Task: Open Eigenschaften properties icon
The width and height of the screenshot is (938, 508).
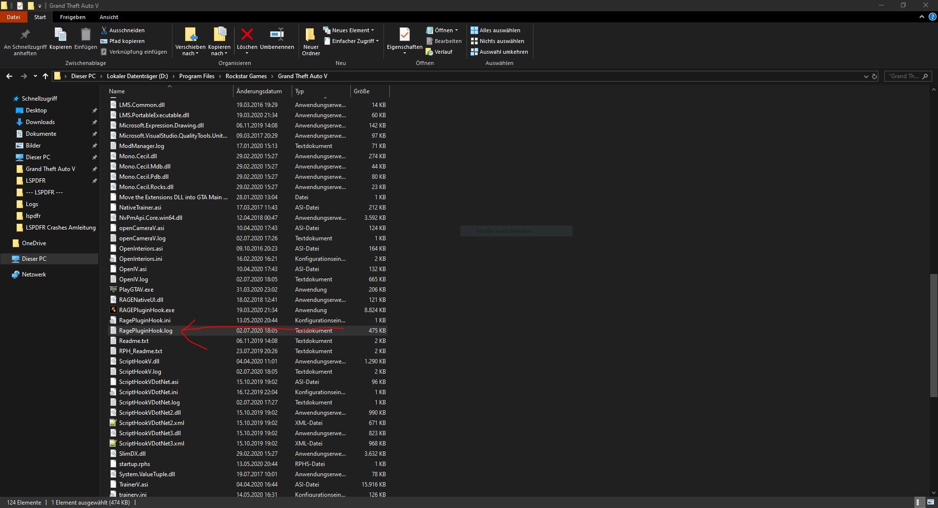Action: pos(404,36)
